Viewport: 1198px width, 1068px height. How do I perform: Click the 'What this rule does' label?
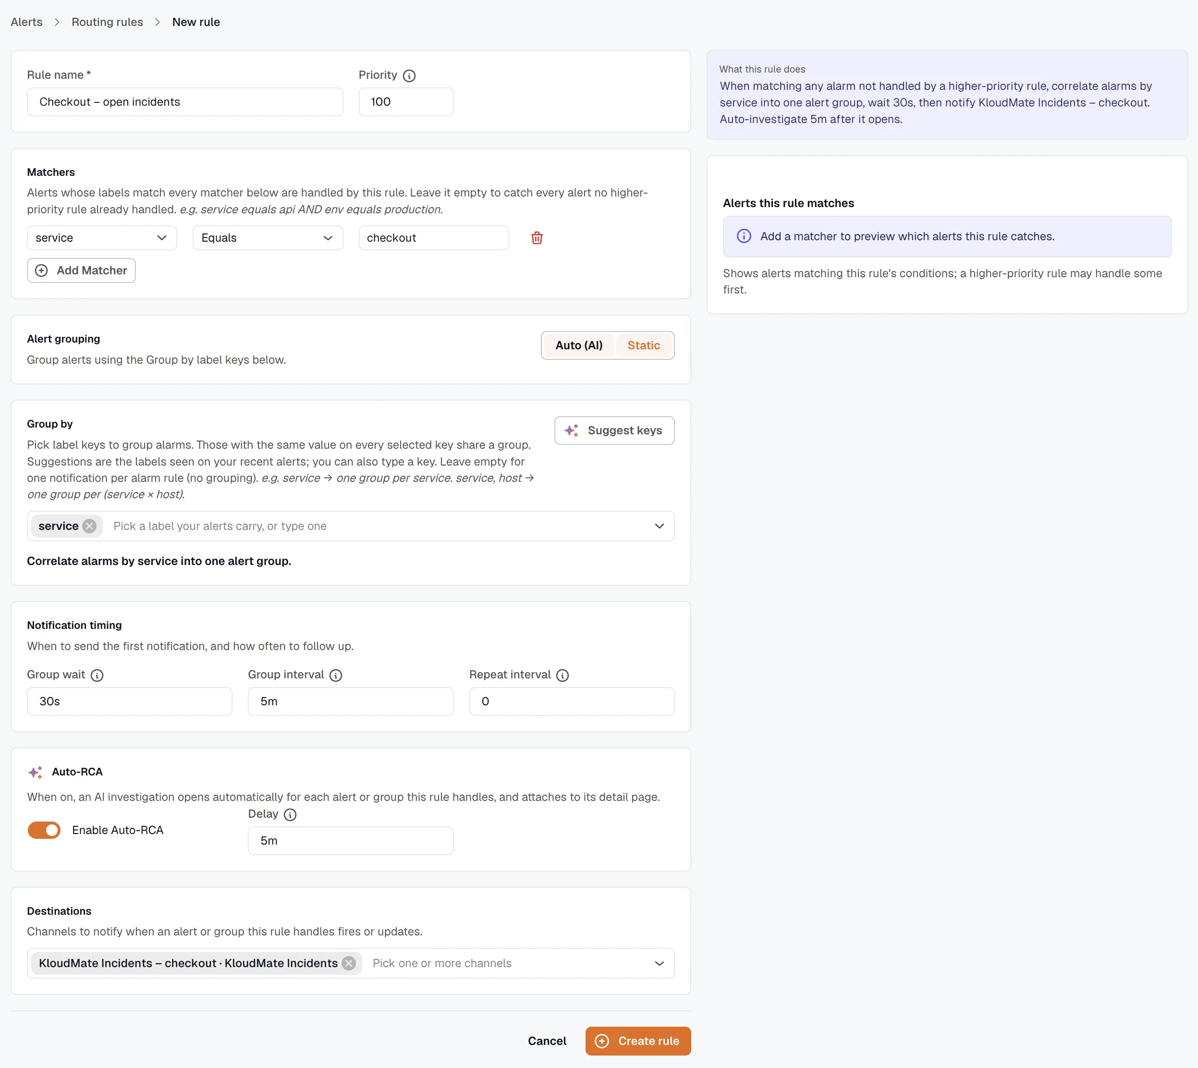click(x=761, y=69)
